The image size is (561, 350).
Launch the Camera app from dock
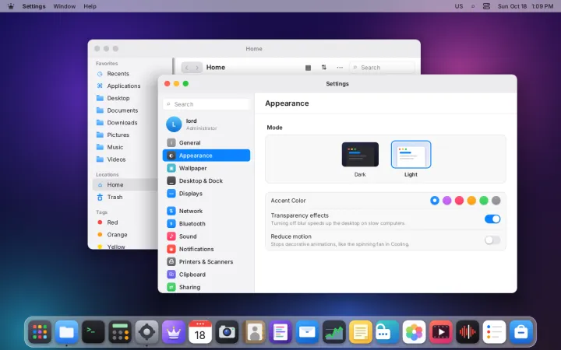[227, 332]
